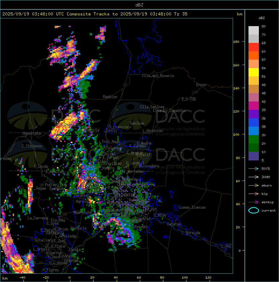Image resolution: width=279 pixels, height=282 pixels.
Task: Pick the purple legend swatch between 39 and 36
Action: tap(254, 114)
